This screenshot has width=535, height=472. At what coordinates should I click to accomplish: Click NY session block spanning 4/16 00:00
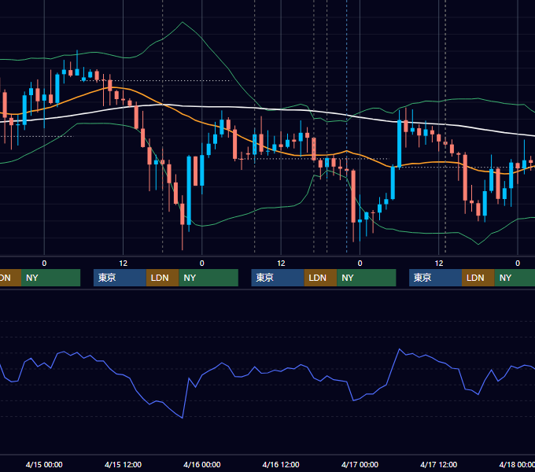point(208,278)
